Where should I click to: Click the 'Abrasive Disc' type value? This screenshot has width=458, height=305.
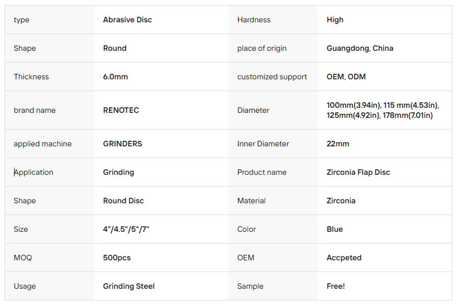click(x=127, y=20)
